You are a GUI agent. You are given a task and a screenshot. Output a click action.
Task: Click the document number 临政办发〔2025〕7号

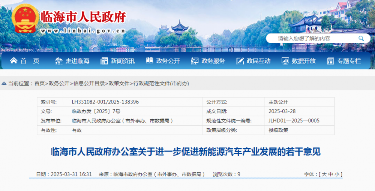pos(96,111)
